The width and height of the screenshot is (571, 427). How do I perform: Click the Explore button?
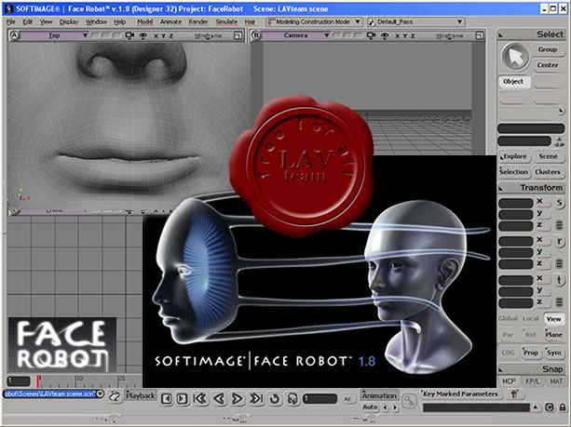coord(513,156)
